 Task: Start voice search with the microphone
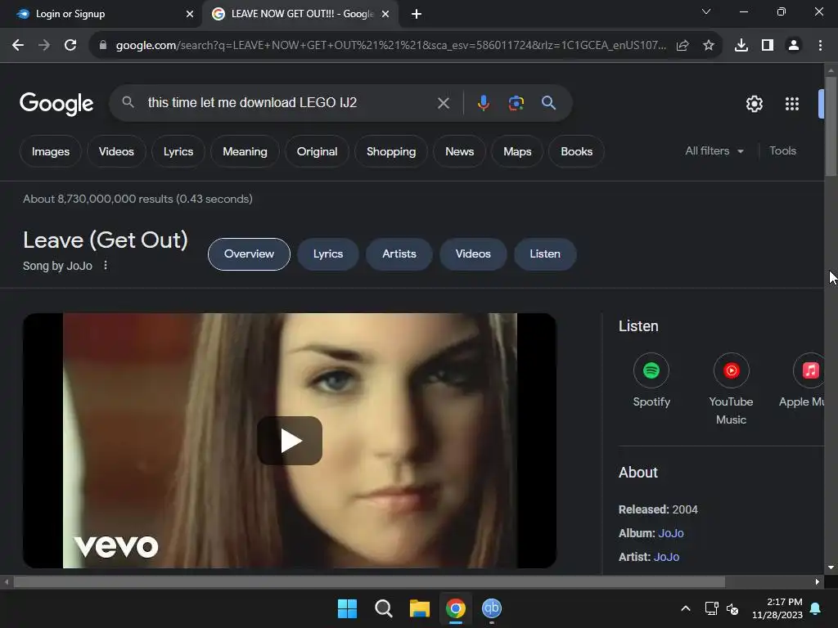483,103
